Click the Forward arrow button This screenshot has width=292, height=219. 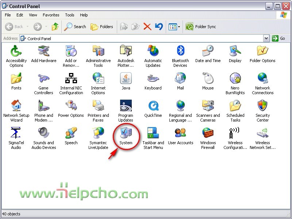click(38, 27)
